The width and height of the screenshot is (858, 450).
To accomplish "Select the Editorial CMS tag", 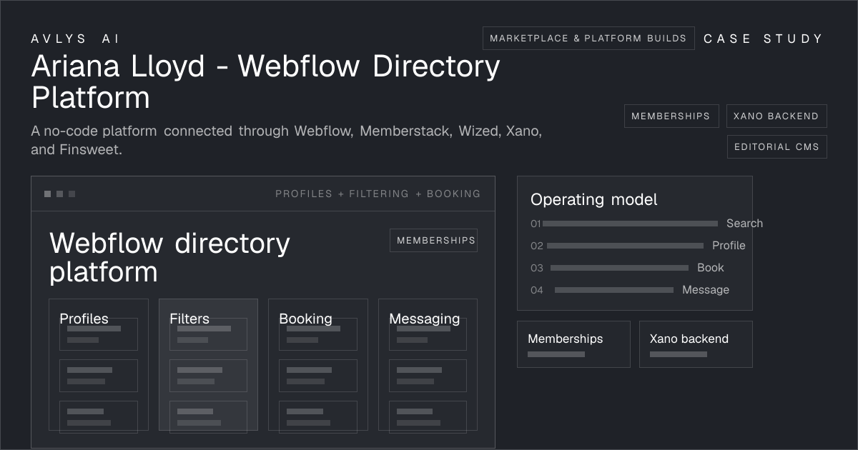I will (777, 146).
